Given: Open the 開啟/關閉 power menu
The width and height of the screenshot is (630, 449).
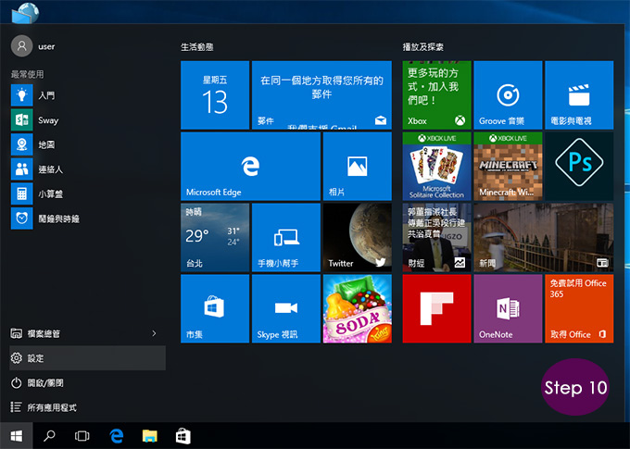Looking at the screenshot, I should (x=88, y=382).
